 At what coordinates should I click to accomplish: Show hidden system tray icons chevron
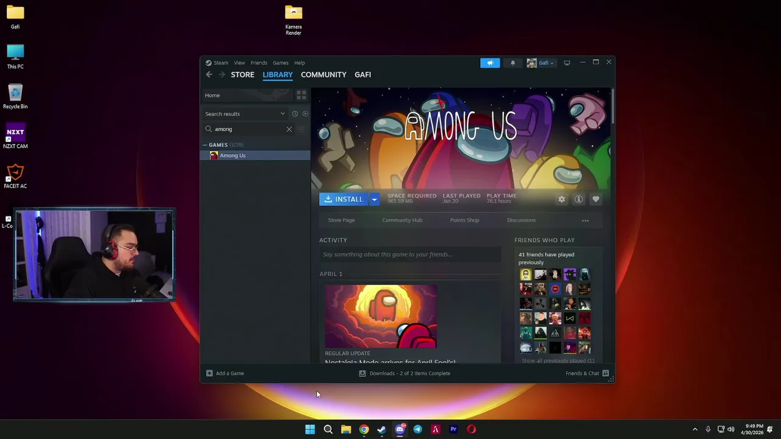pos(694,429)
